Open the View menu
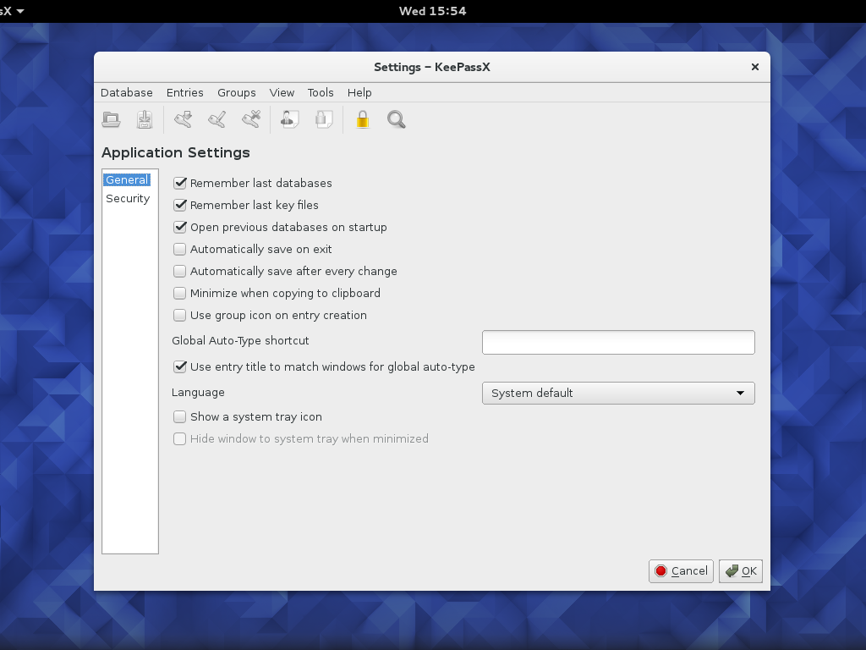The height and width of the screenshot is (650, 866). click(x=282, y=93)
